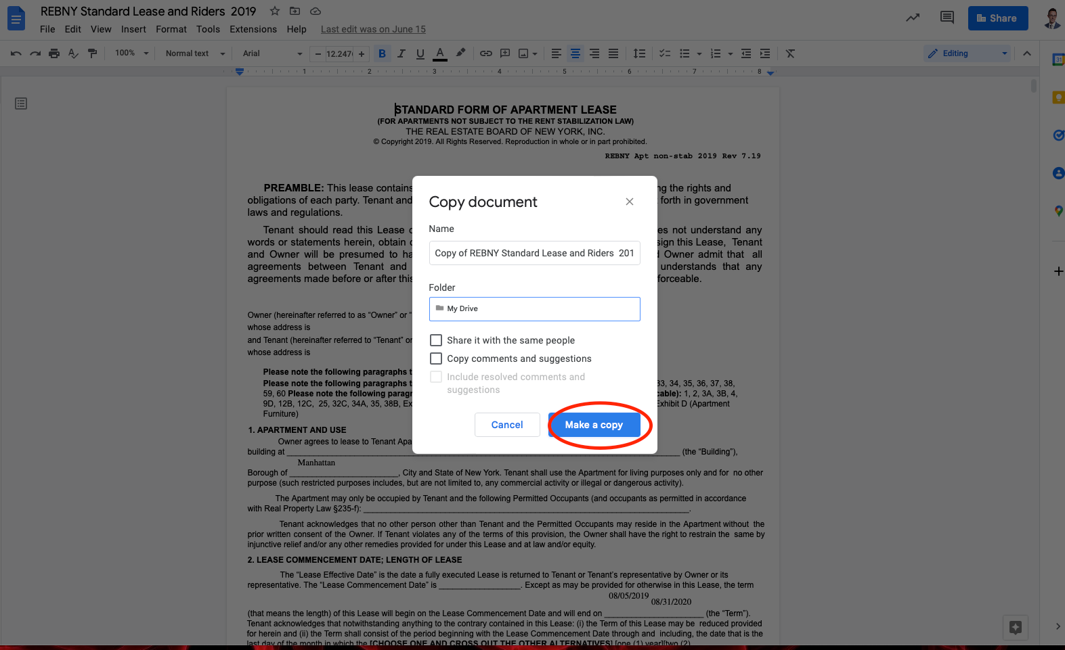
Task: Click the checklist icon
Action: tap(665, 53)
